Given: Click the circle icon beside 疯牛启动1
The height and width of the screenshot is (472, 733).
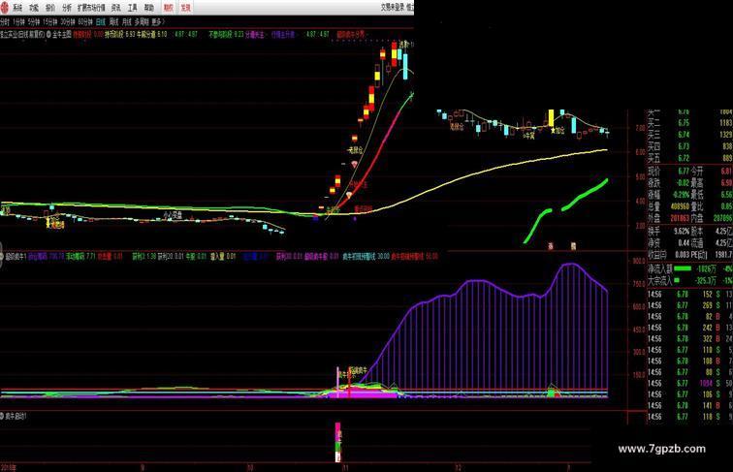Looking at the screenshot, I should (x=1, y=416).
